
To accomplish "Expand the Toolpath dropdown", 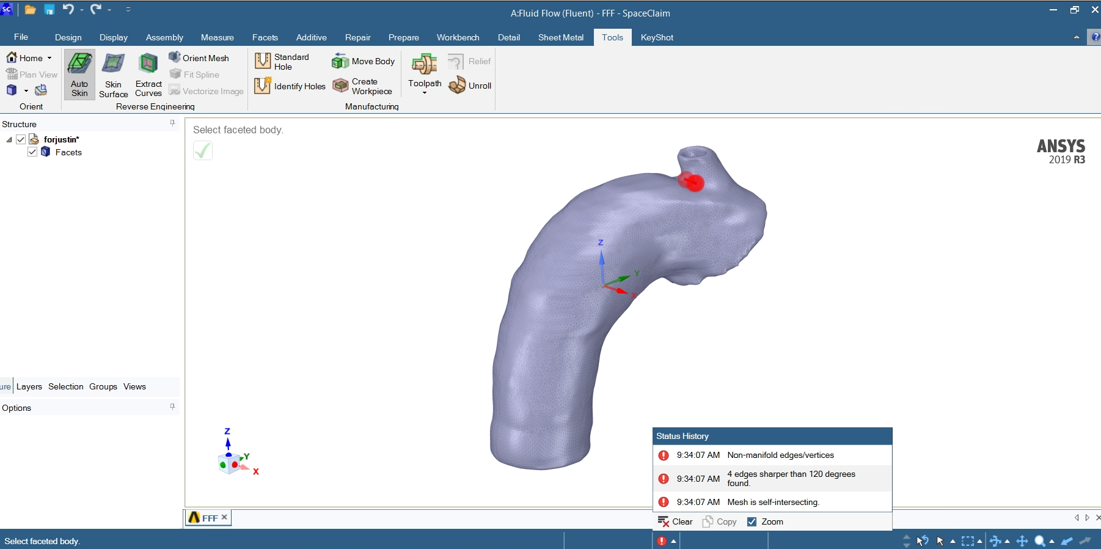I will [425, 92].
